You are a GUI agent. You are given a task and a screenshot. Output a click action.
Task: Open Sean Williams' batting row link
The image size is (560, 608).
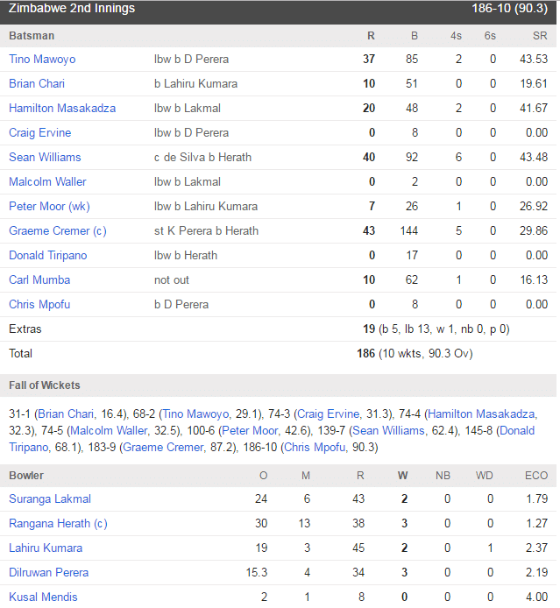click(45, 157)
